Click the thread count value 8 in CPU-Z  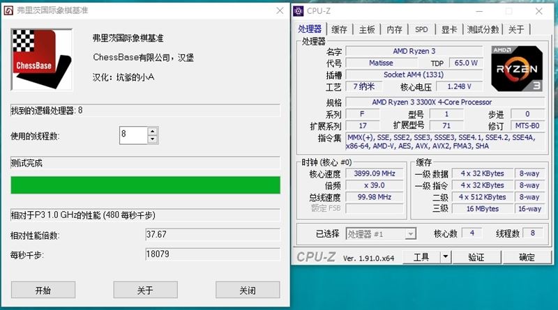(533, 233)
